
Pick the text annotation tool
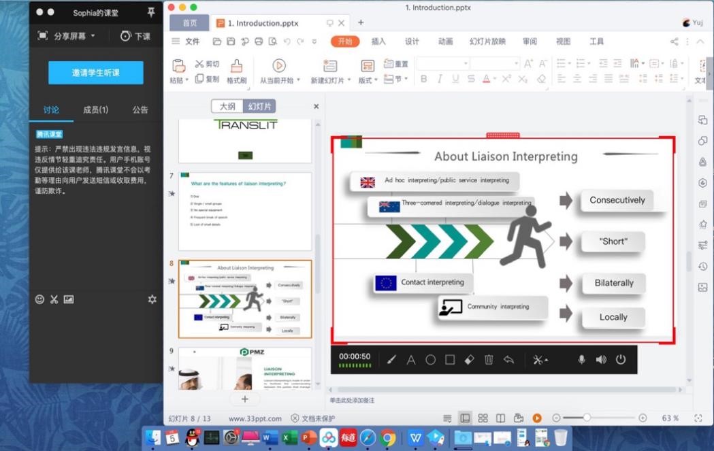click(x=411, y=360)
